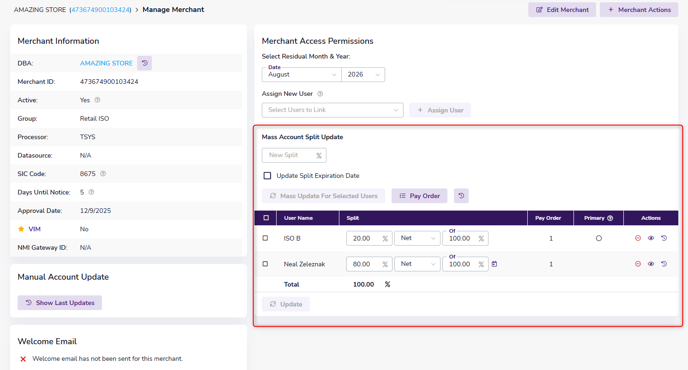The image size is (688, 370).
Task: Open the 2026 year dropdown
Action: click(x=363, y=75)
